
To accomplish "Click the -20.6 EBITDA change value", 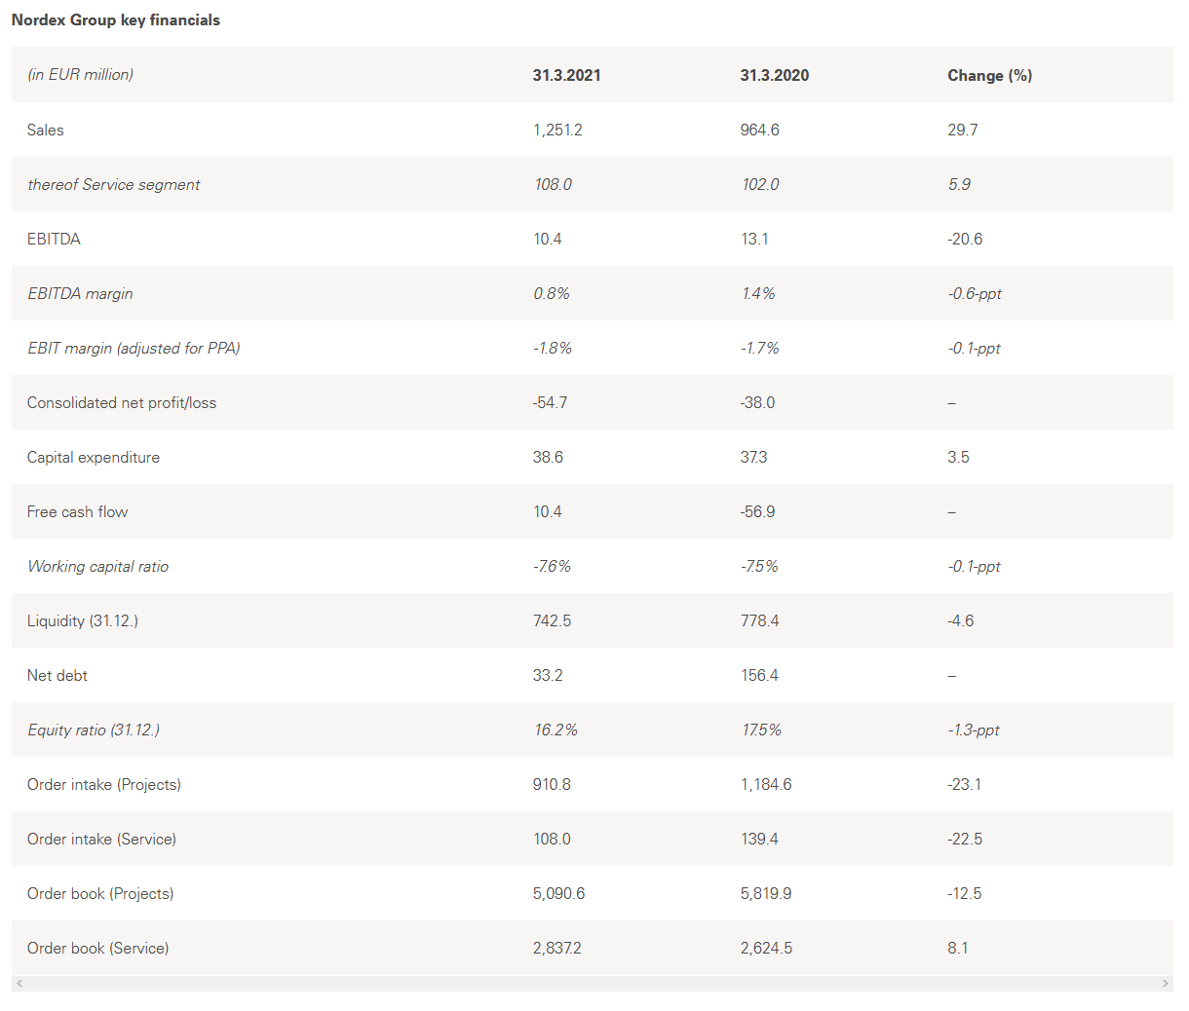I will point(965,239).
